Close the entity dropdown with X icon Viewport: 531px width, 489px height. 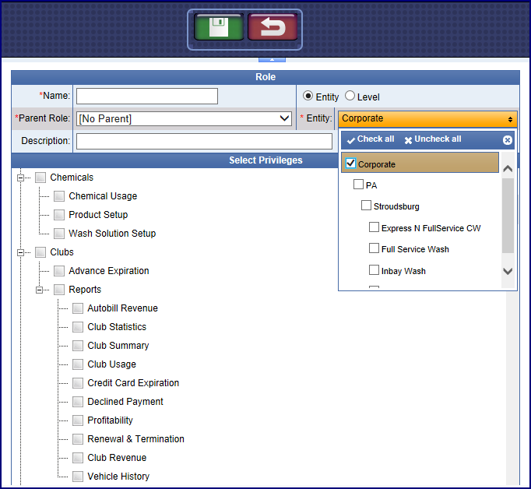[x=508, y=140]
